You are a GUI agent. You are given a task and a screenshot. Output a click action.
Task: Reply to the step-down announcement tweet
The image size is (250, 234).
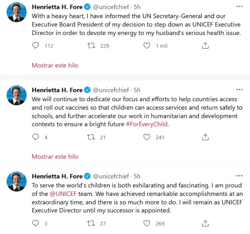point(35,46)
